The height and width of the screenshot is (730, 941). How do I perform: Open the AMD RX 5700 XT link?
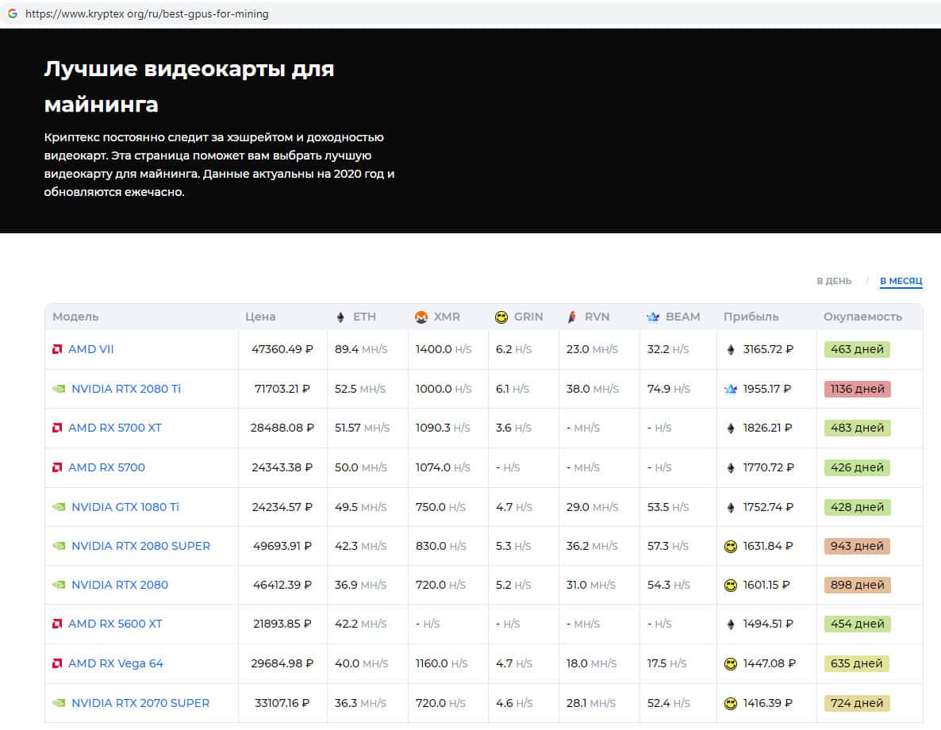114,428
